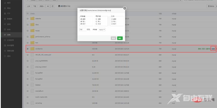Enable user group write permission checkbox
The image size is (217, 108).
[x=96, y=21]
